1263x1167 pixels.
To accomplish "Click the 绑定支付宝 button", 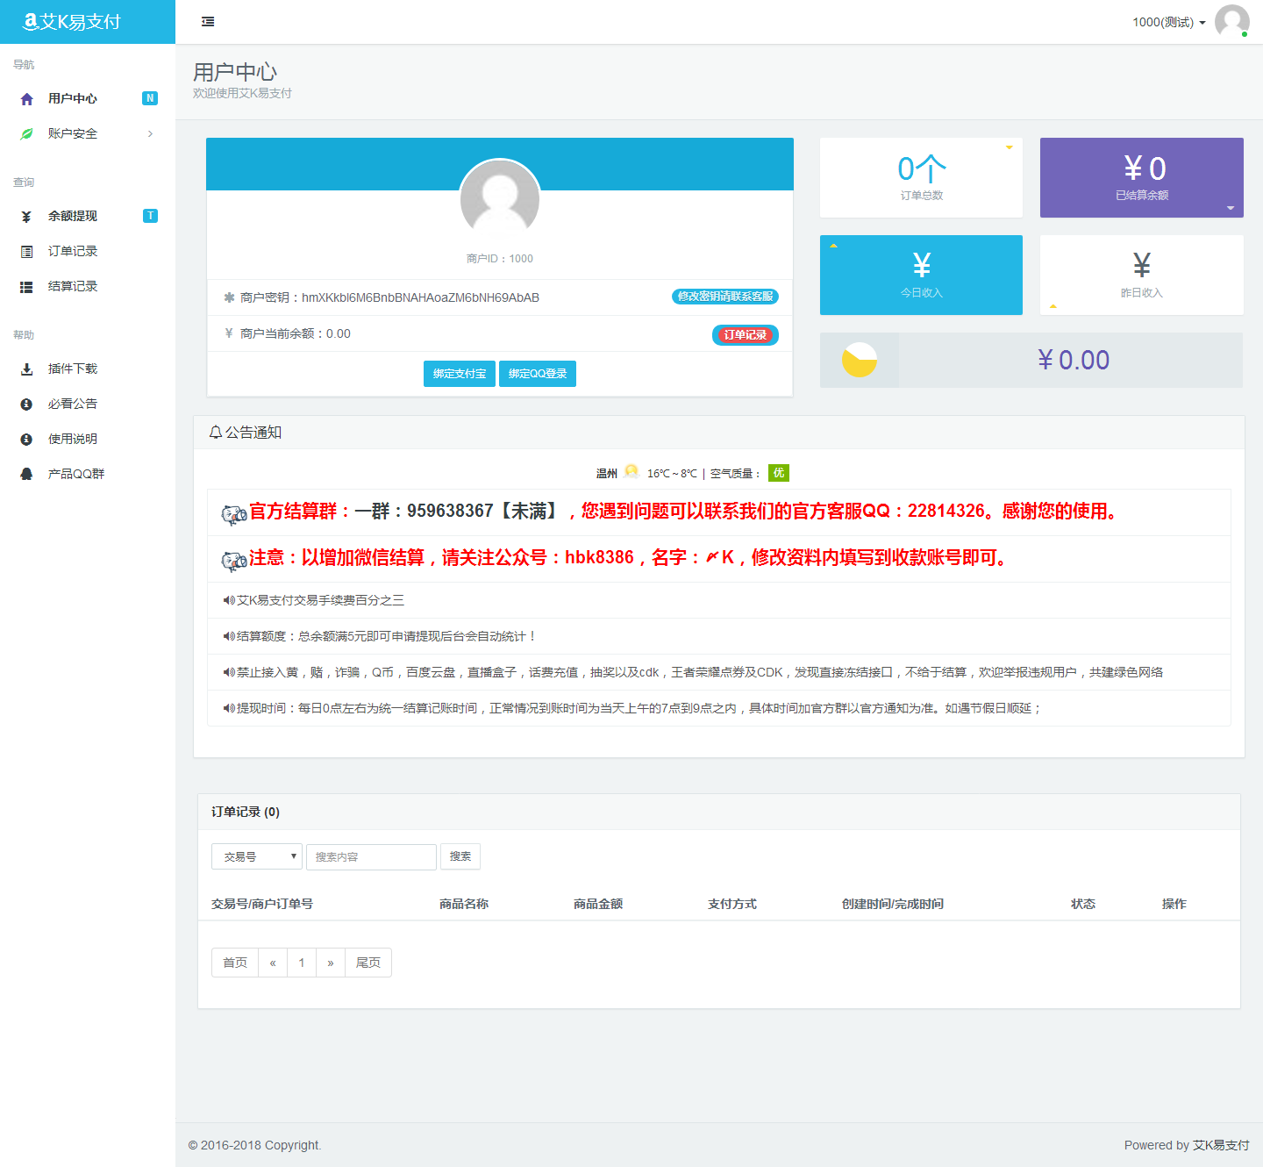I will (x=460, y=374).
